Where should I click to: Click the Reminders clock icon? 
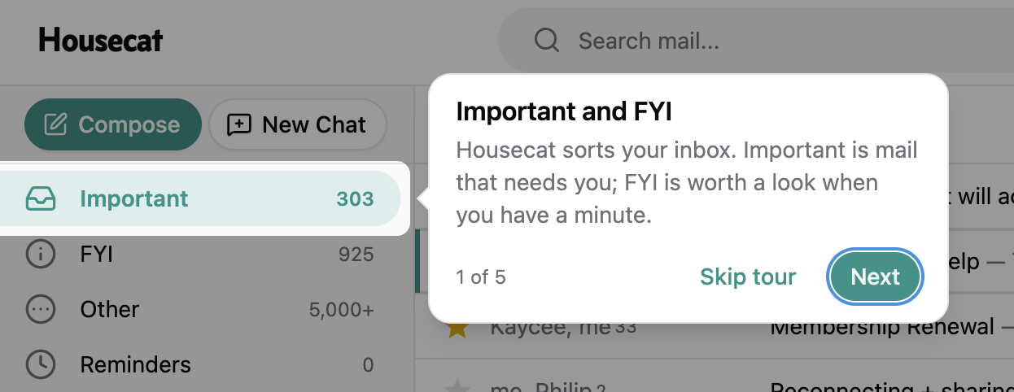(41, 364)
